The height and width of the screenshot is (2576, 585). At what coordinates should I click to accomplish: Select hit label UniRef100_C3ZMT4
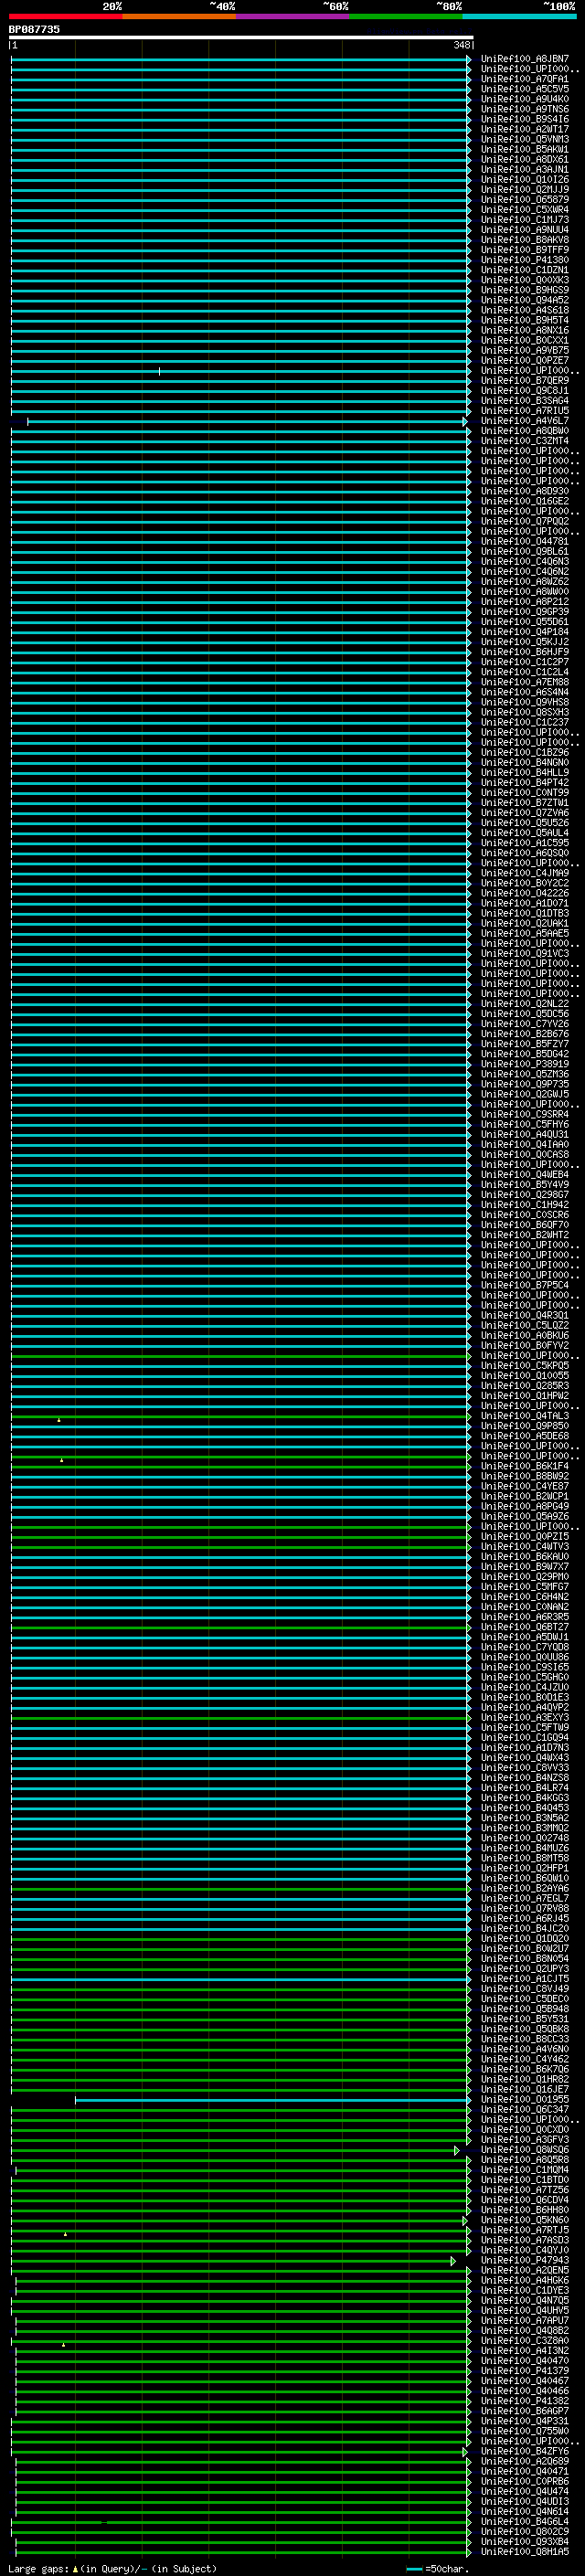[x=524, y=441]
